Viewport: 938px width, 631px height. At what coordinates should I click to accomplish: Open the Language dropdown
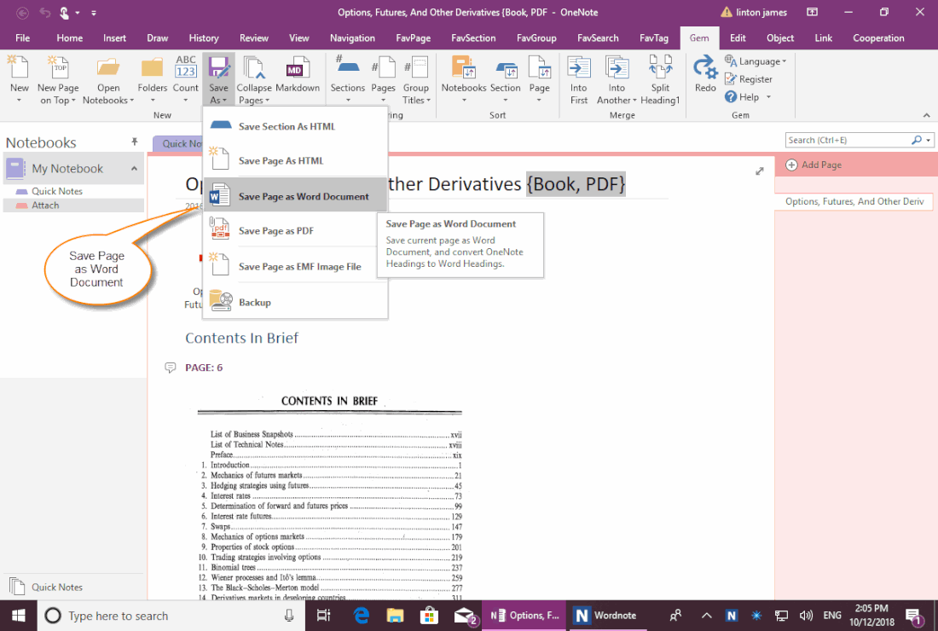[756, 61]
